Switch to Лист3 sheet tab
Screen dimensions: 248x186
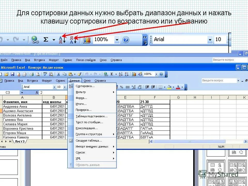20,141
